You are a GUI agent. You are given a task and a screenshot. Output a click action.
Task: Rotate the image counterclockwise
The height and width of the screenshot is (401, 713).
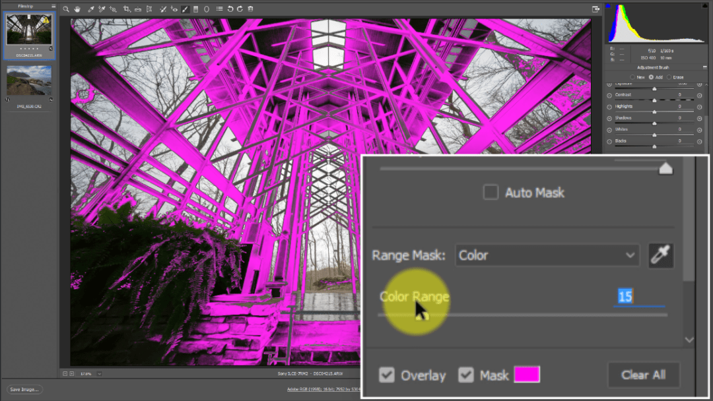229,9
